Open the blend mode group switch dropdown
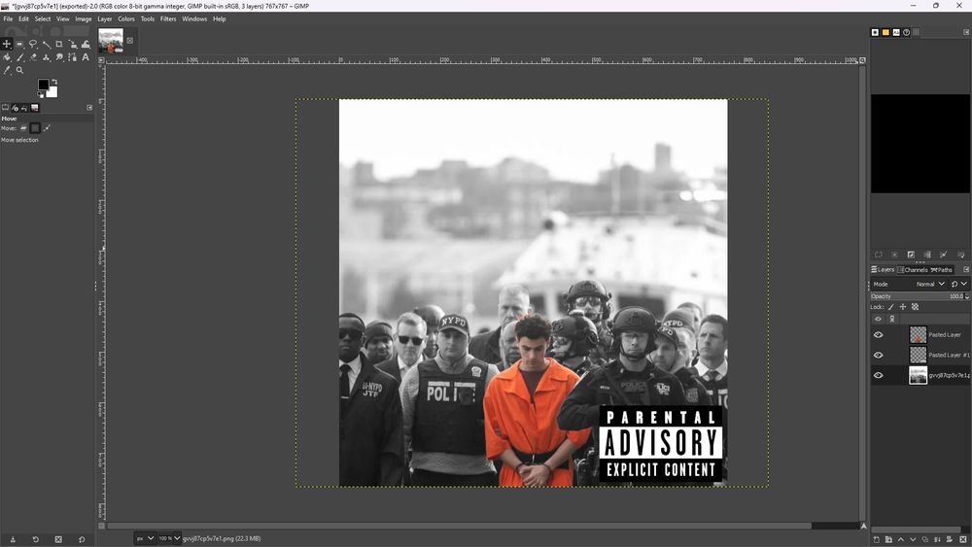Viewport: 972px width, 547px height. (x=959, y=284)
